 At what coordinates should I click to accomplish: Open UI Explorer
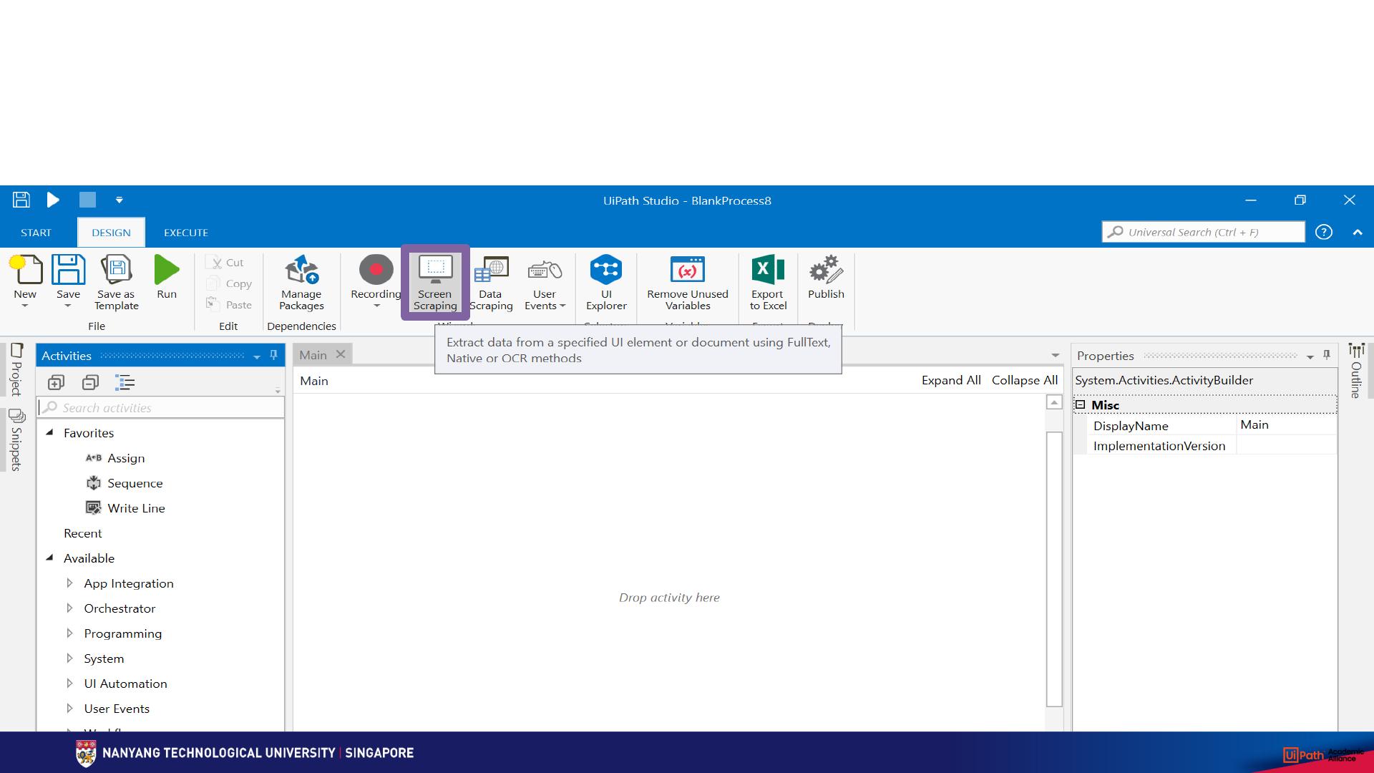pos(606,283)
